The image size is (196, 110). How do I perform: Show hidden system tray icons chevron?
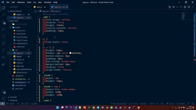[173, 108]
